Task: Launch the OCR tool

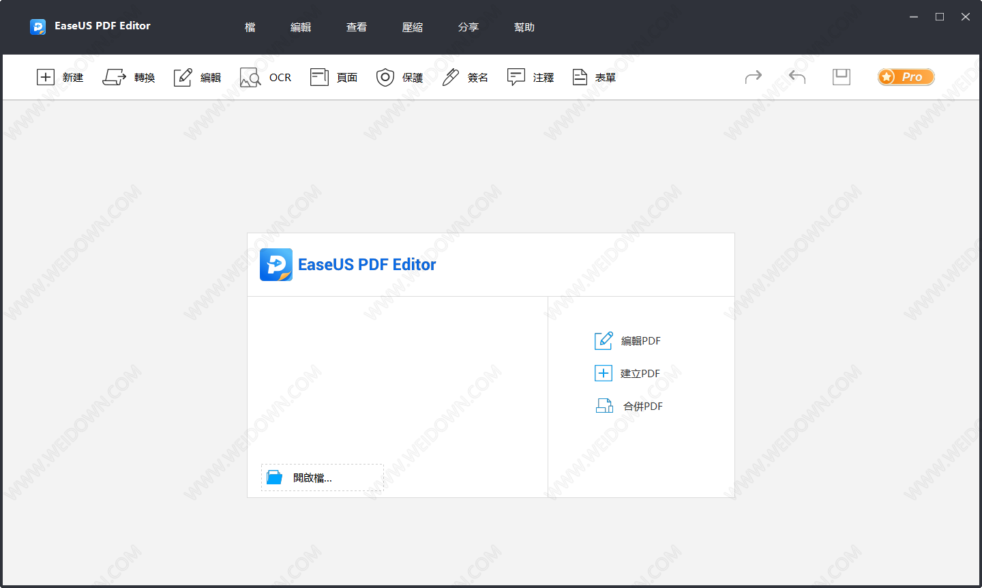Action: coord(265,77)
